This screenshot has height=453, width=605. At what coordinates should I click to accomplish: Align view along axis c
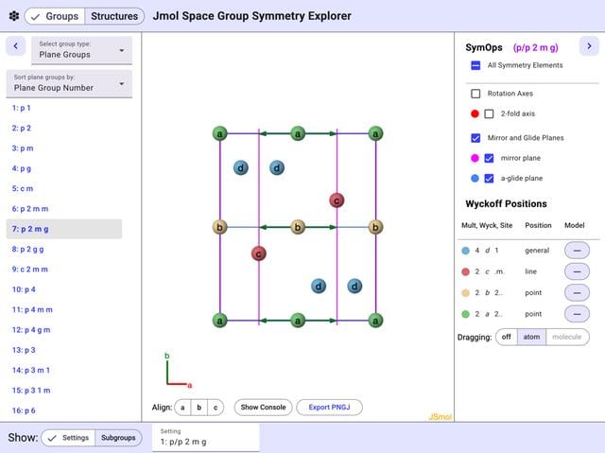(216, 408)
